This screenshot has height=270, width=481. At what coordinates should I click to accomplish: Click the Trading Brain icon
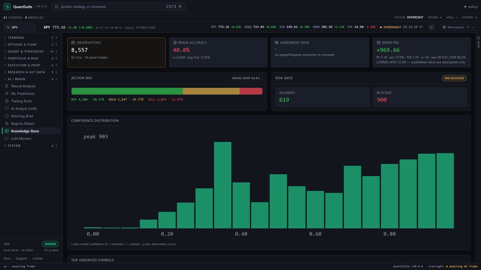(x=7, y=101)
